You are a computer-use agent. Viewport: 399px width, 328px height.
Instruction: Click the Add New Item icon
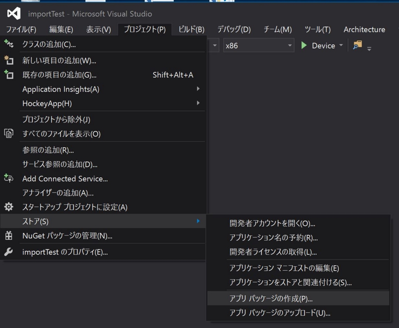tap(9, 60)
